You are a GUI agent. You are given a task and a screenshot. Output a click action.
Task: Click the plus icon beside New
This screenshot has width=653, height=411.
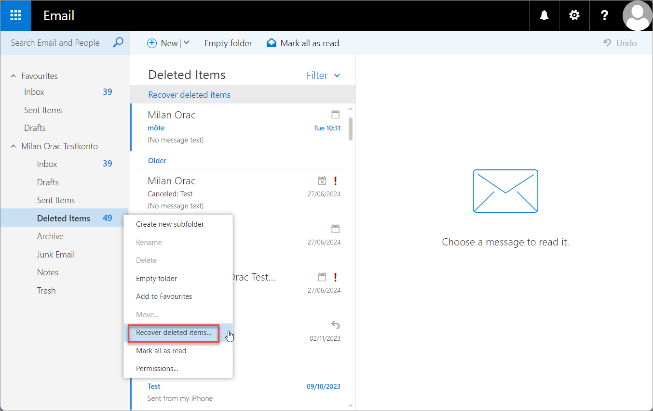[x=151, y=43]
